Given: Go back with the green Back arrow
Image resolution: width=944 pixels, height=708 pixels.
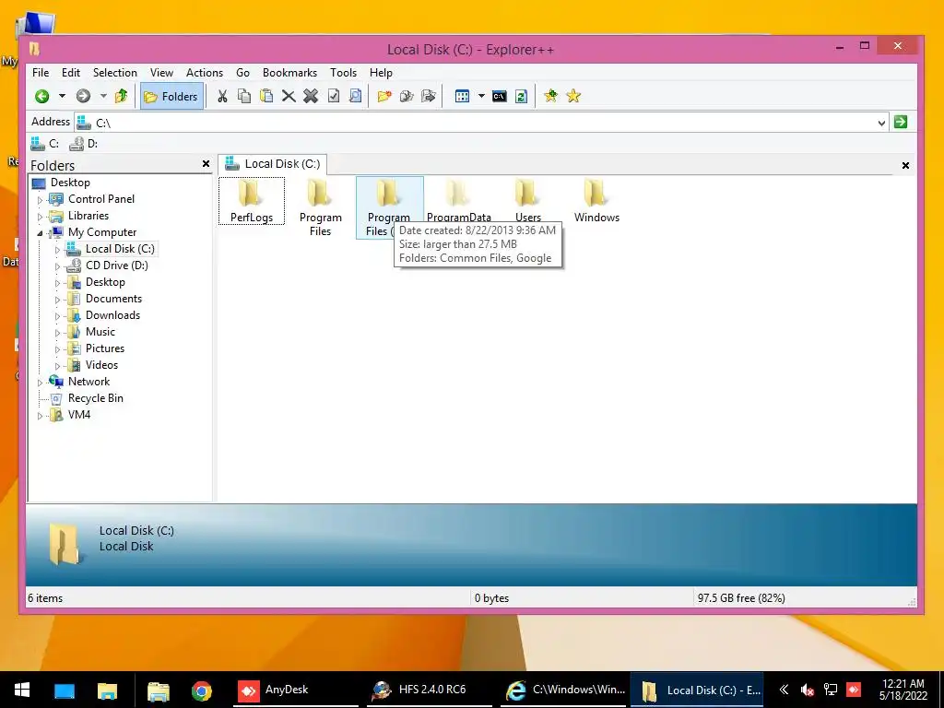Looking at the screenshot, I should click(41, 96).
